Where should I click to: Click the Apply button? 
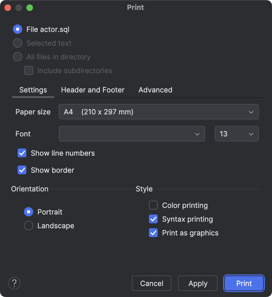[198, 283]
